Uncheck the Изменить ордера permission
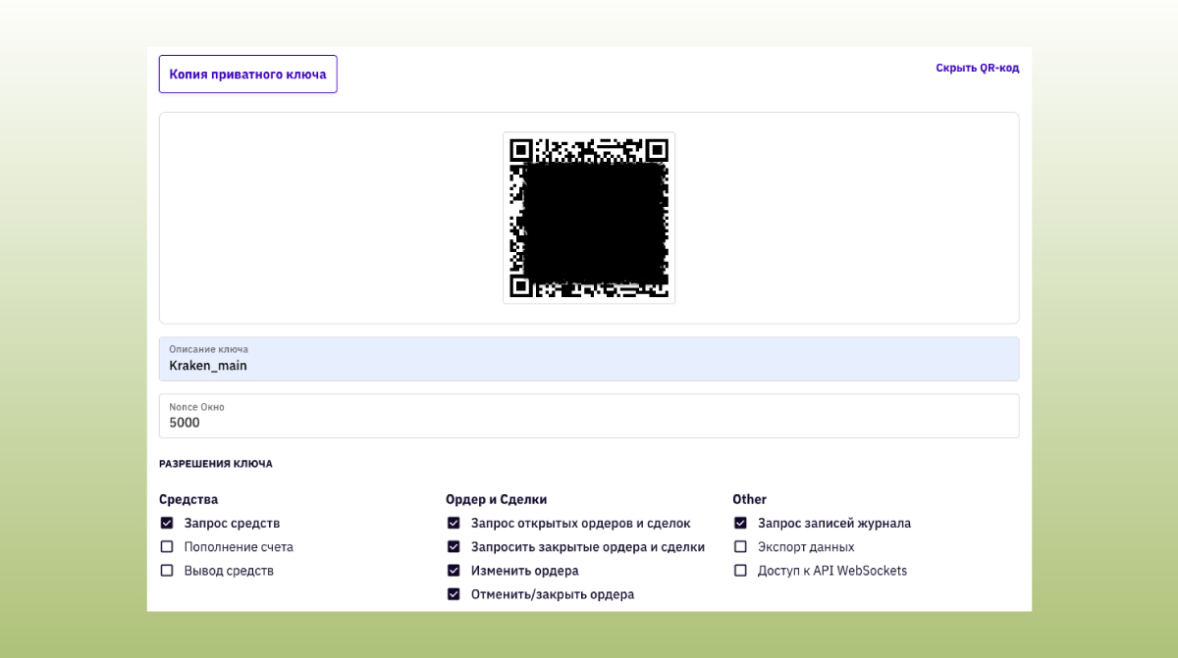1178x658 pixels. pyautogui.click(x=454, y=570)
